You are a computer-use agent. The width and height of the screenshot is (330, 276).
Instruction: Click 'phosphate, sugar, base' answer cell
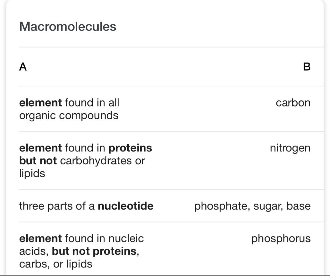coord(252,206)
